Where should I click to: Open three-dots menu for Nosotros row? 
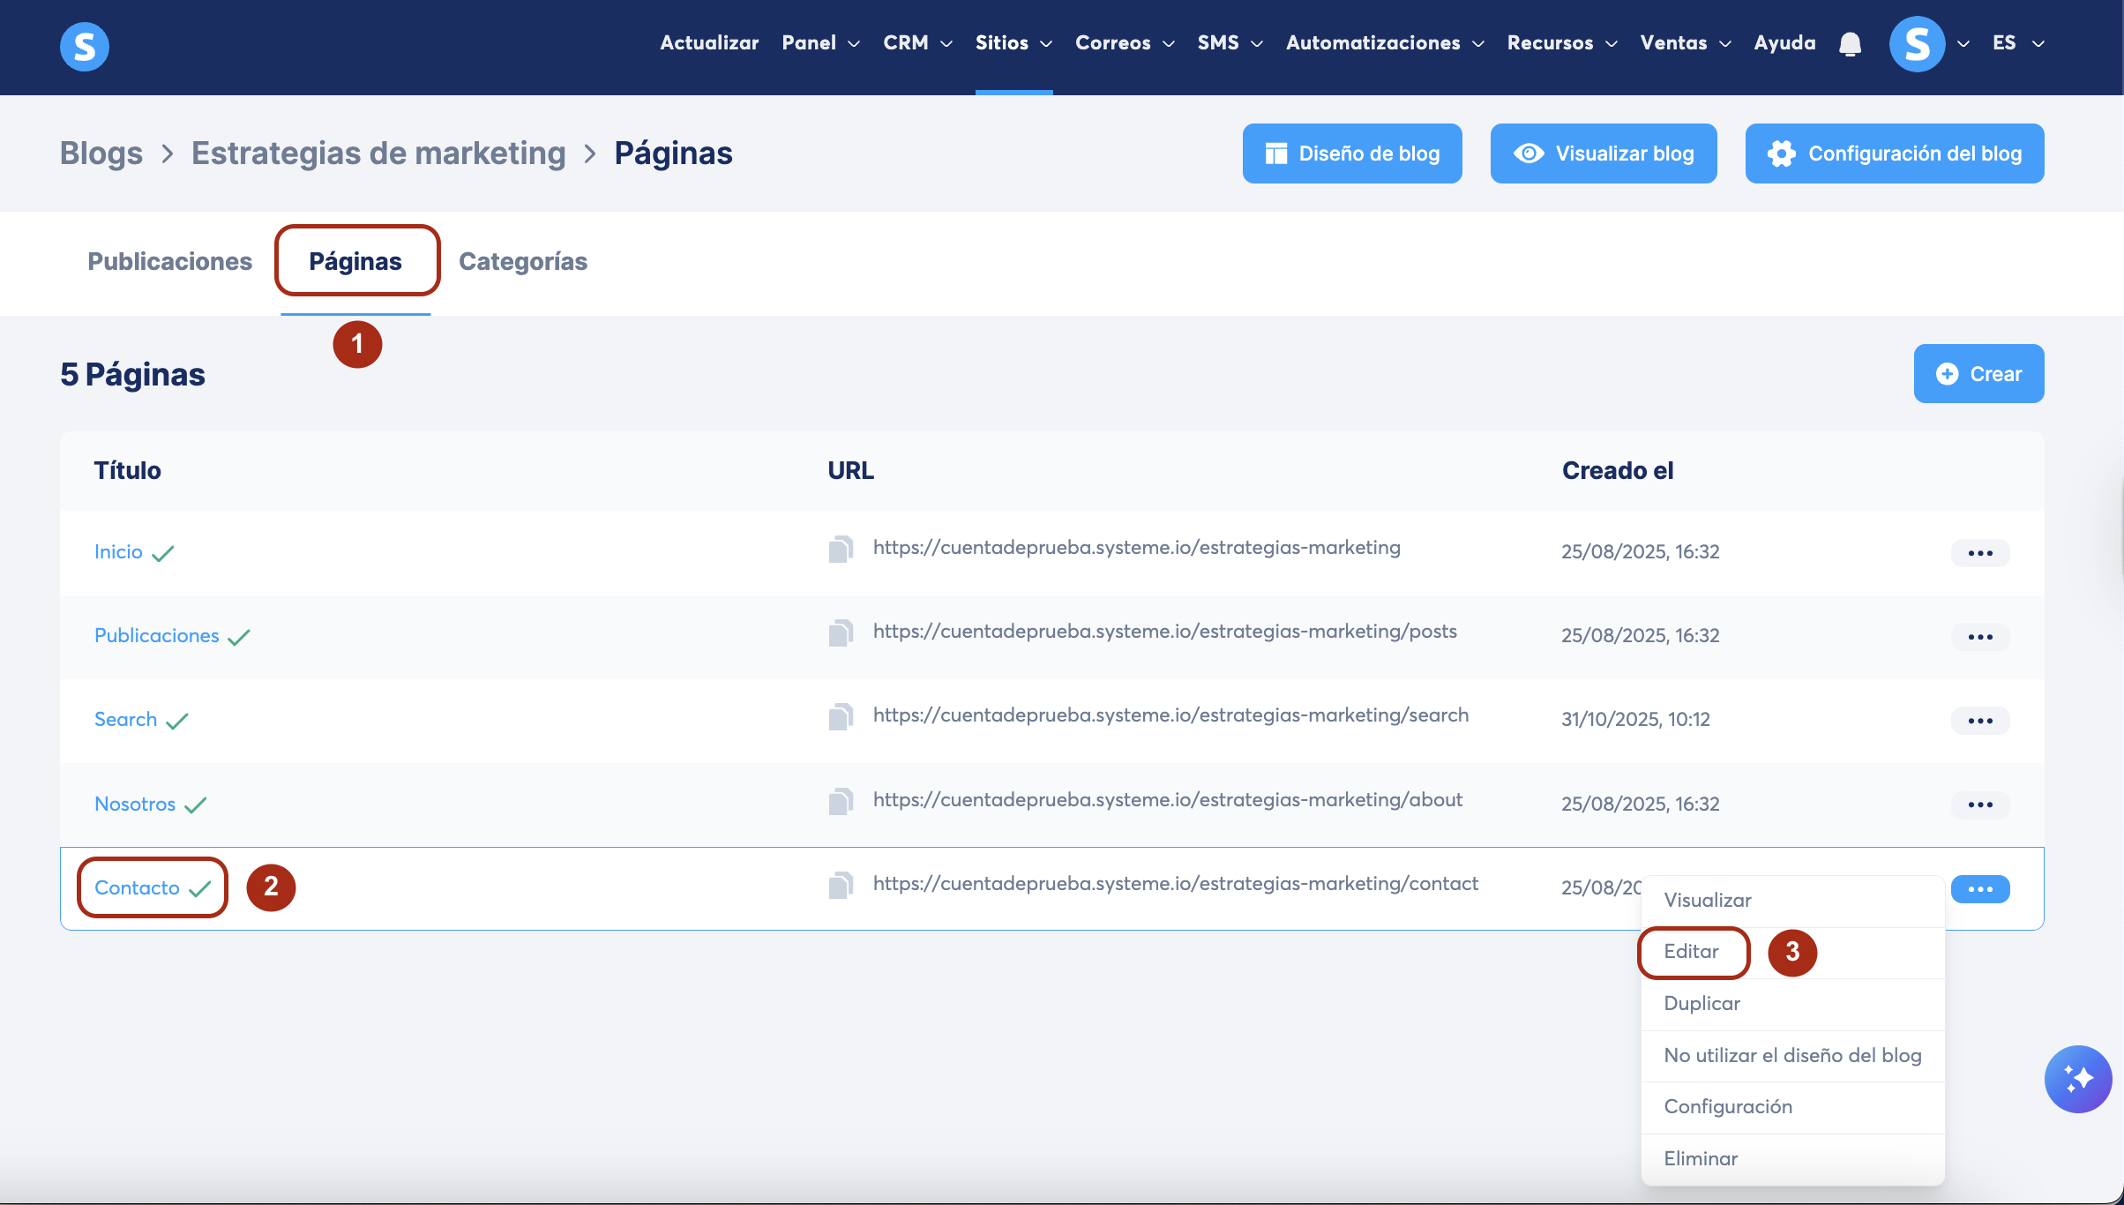pyautogui.click(x=1979, y=805)
